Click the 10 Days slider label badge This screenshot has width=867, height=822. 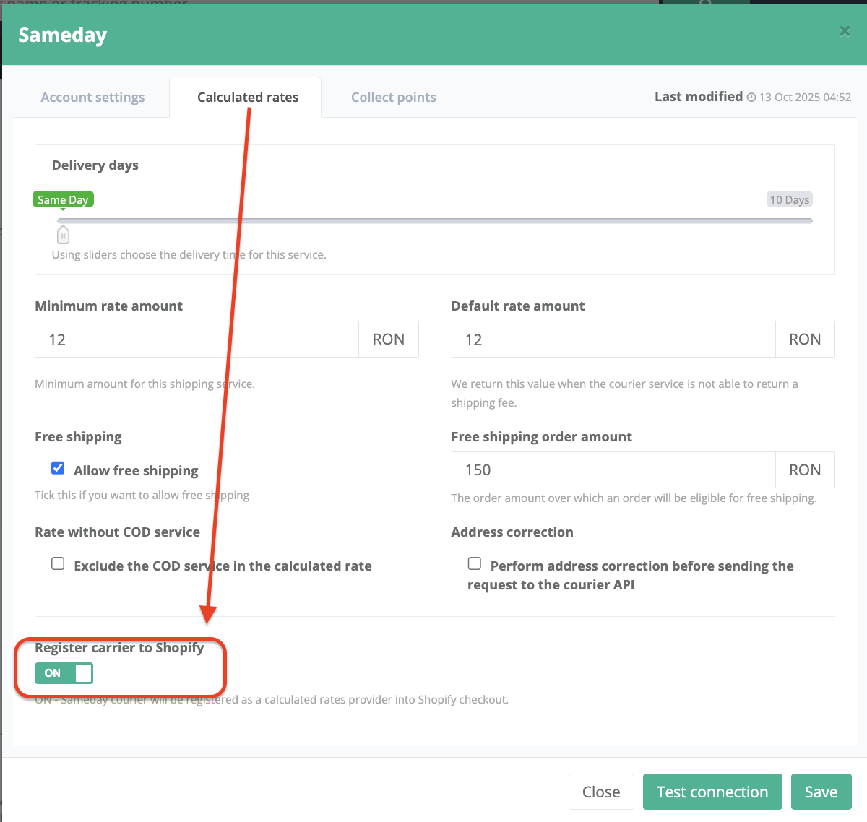789,199
